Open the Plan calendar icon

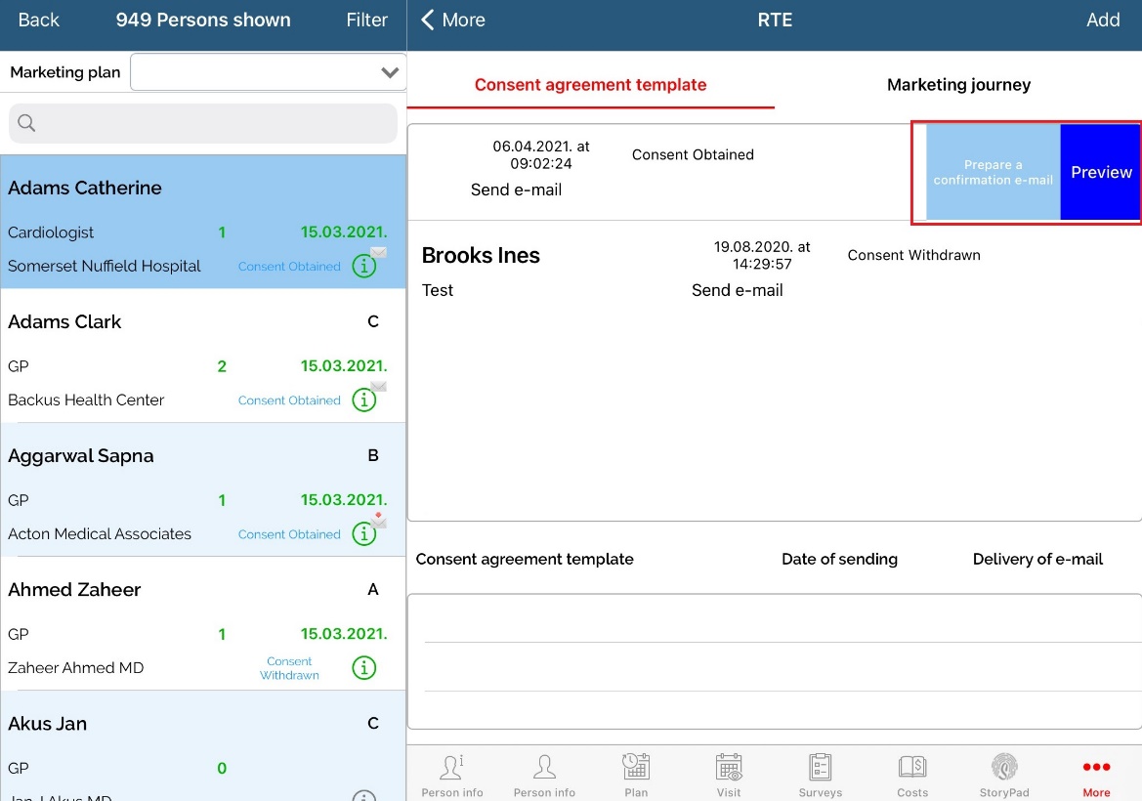coord(636,768)
